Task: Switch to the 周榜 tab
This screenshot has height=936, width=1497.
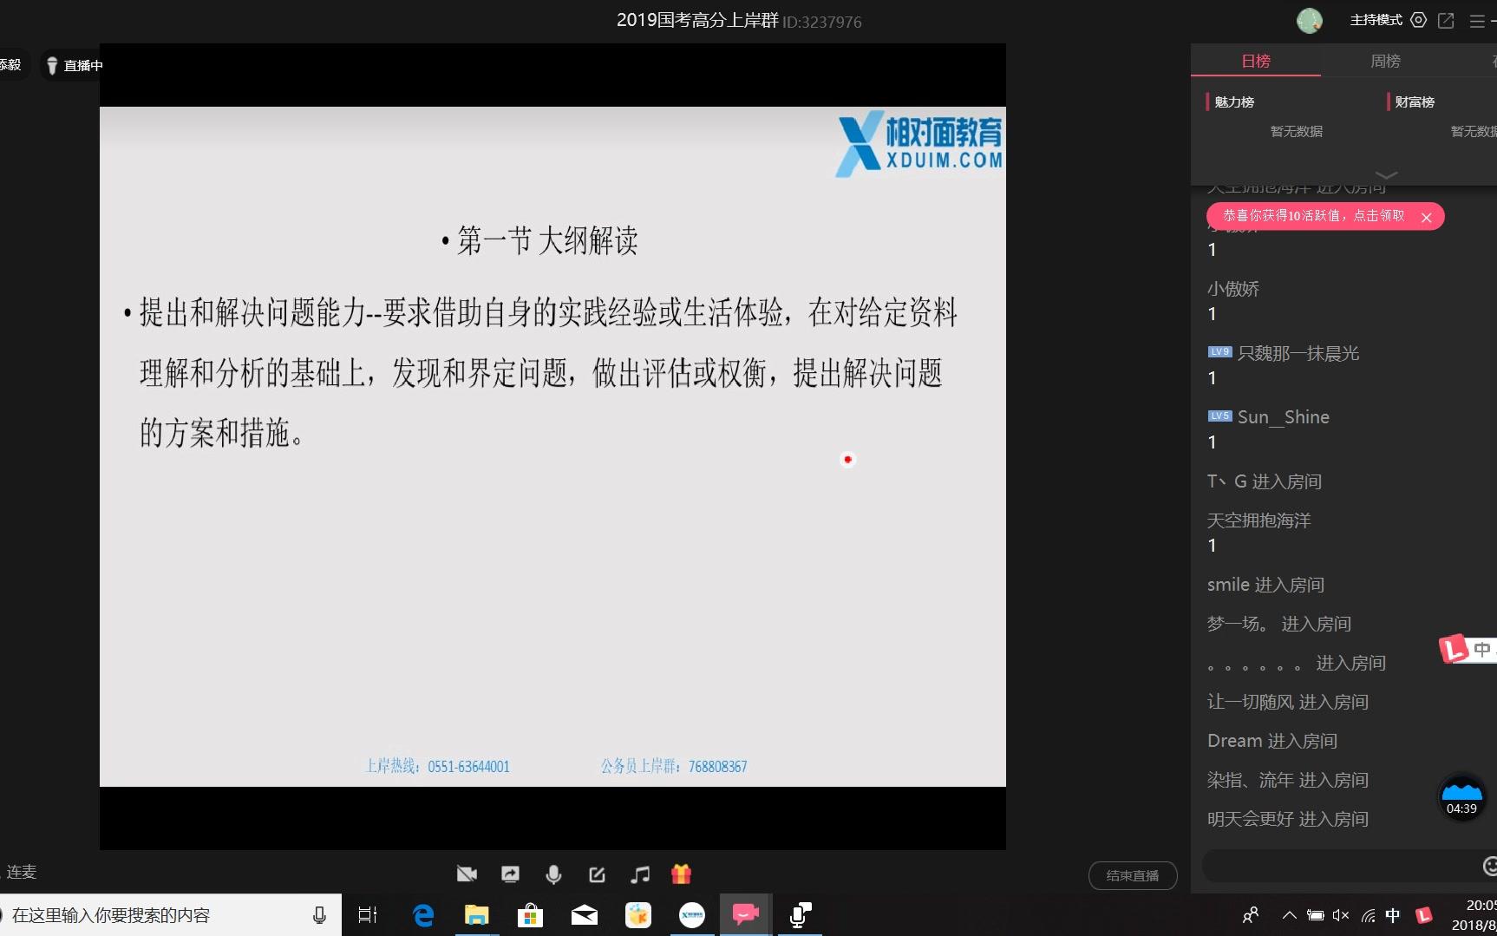Action: [1385, 61]
